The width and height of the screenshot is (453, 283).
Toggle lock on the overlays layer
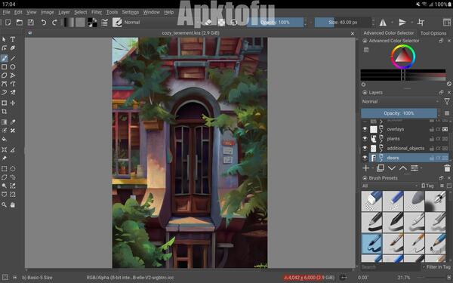432,129
